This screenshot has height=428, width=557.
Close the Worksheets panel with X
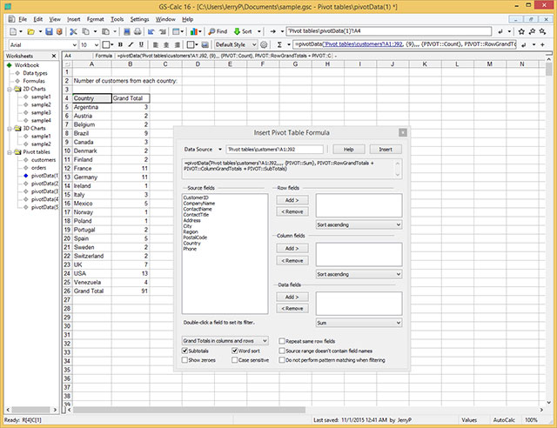click(x=55, y=56)
